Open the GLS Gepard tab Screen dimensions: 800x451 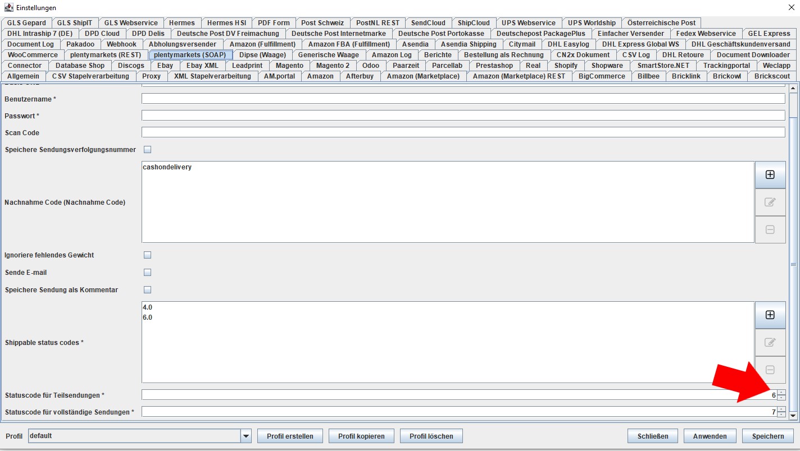coord(26,23)
